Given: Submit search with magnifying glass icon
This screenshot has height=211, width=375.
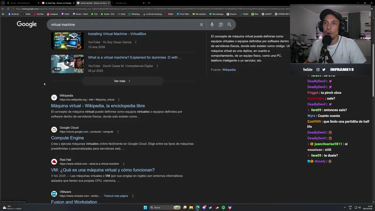Looking at the screenshot, I should click(229, 25).
